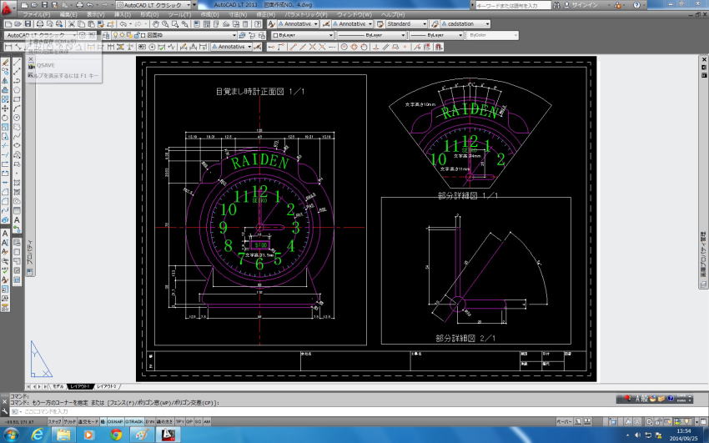Toggle OTRACK in status bar
709x443 pixels.
[x=134, y=422]
